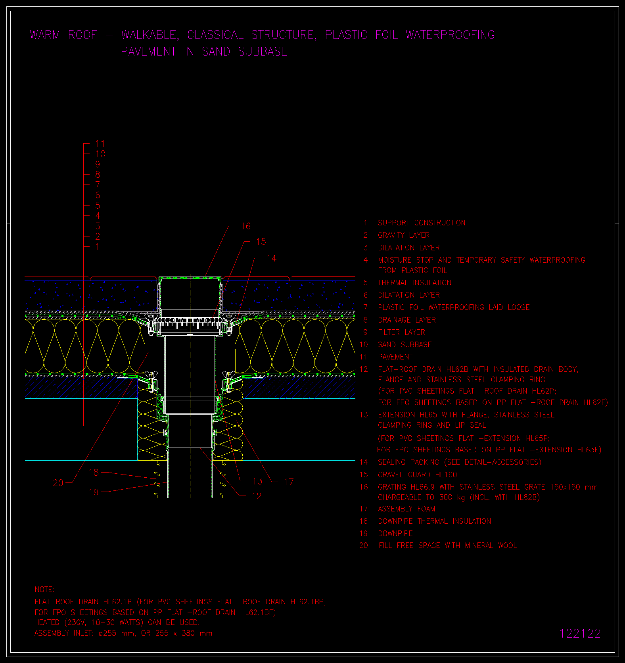Click text 'GRATING HL66.9 WITH STAINLESS STEEL GRATE'
This screenshot has height=663, width=625.
[x=462, y=487]
